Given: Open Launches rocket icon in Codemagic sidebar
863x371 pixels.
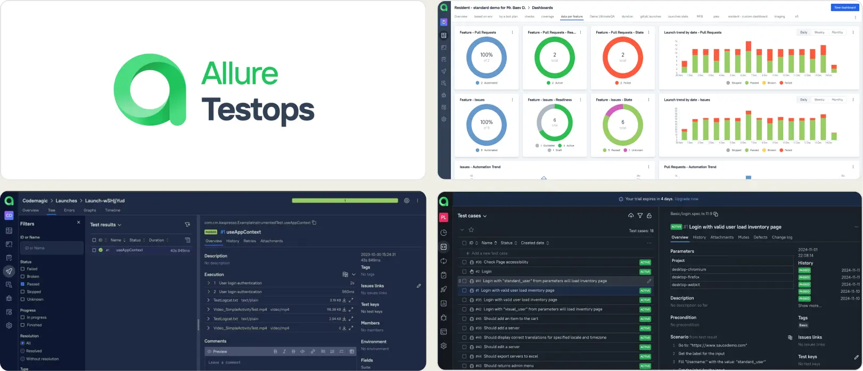Looking at the screenshot, I should coord(9,271).
